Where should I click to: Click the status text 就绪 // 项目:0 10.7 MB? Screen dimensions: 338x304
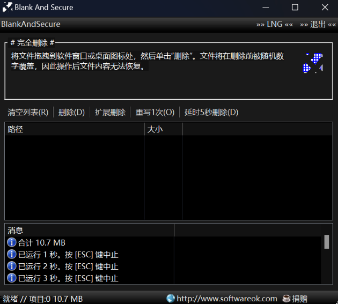coord(43,299)
